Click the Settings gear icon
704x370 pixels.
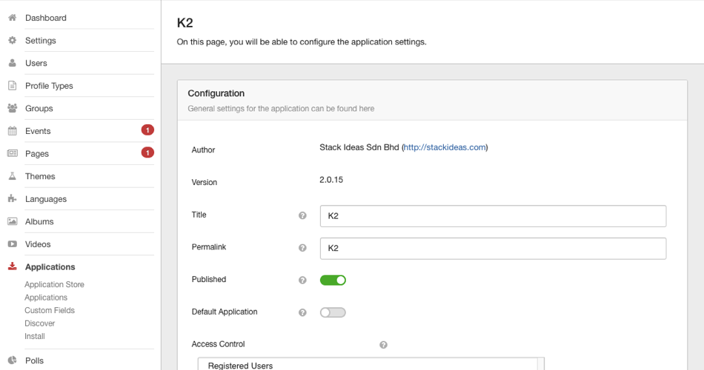coord(12,41)
